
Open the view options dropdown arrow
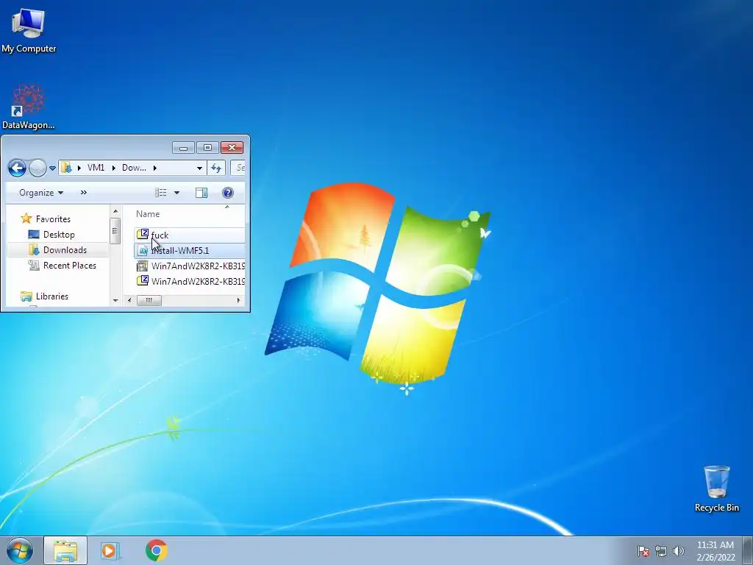[176, 193]
